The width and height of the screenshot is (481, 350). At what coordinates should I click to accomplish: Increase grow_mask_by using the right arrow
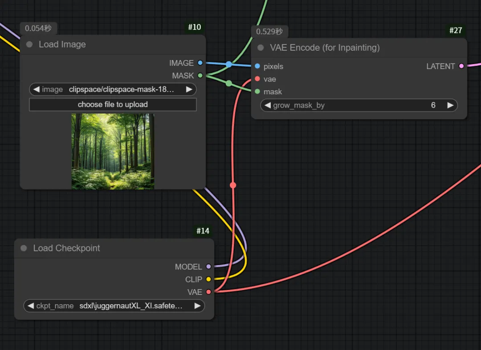pos(451,105)
